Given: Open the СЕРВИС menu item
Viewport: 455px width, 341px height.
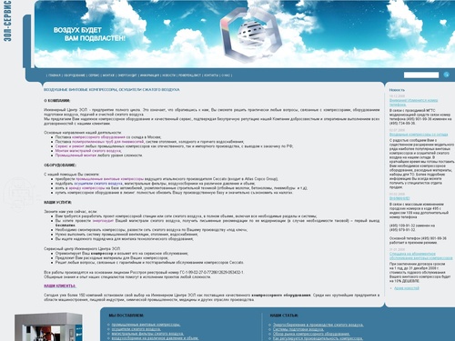Looking at the screenshot, I should [x=94, y=75].
